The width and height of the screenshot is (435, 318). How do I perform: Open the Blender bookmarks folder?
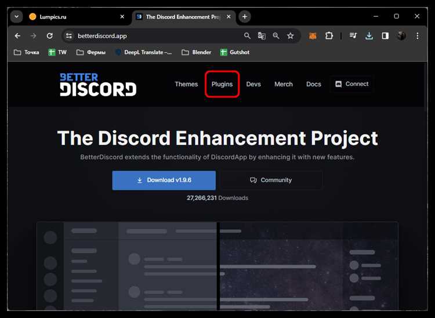pyautogui.click(x=196, y=52)
